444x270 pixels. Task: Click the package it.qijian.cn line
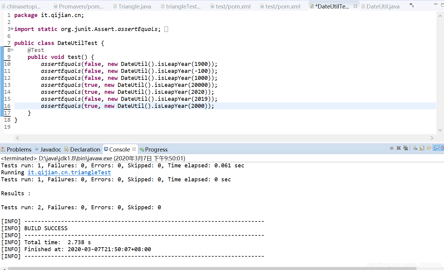(49, 15)
